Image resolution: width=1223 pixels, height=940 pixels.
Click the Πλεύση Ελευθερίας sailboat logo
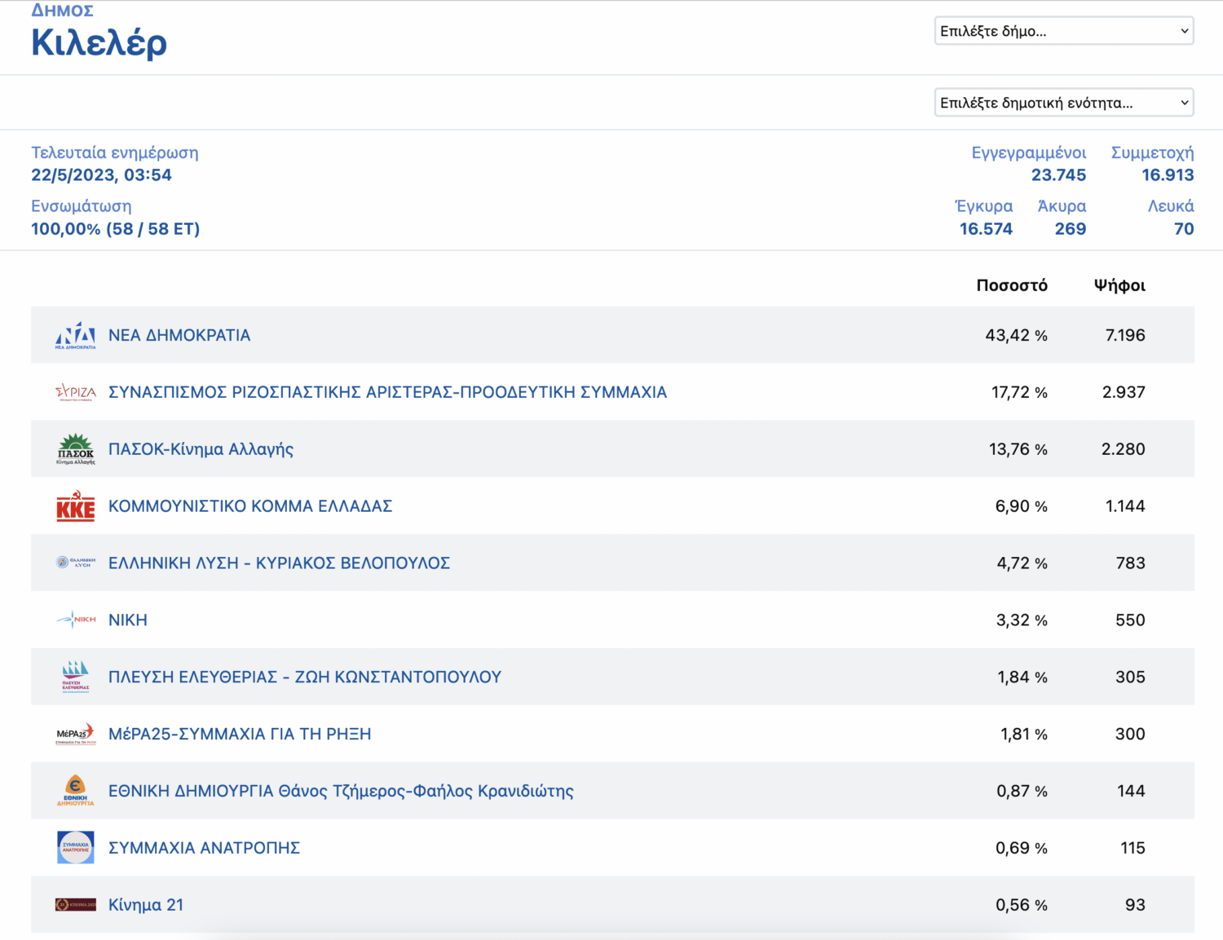click(76, 677)
